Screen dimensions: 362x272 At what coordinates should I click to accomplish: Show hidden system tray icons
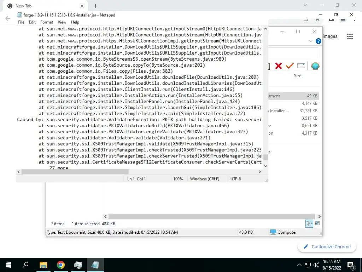tap(299, 265)
